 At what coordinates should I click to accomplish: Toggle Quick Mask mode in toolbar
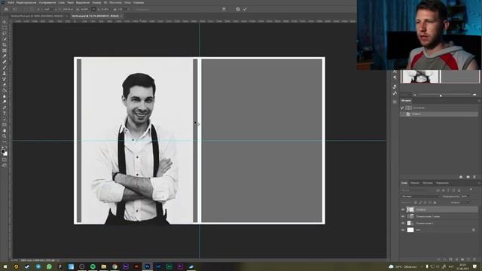[5, 160]
